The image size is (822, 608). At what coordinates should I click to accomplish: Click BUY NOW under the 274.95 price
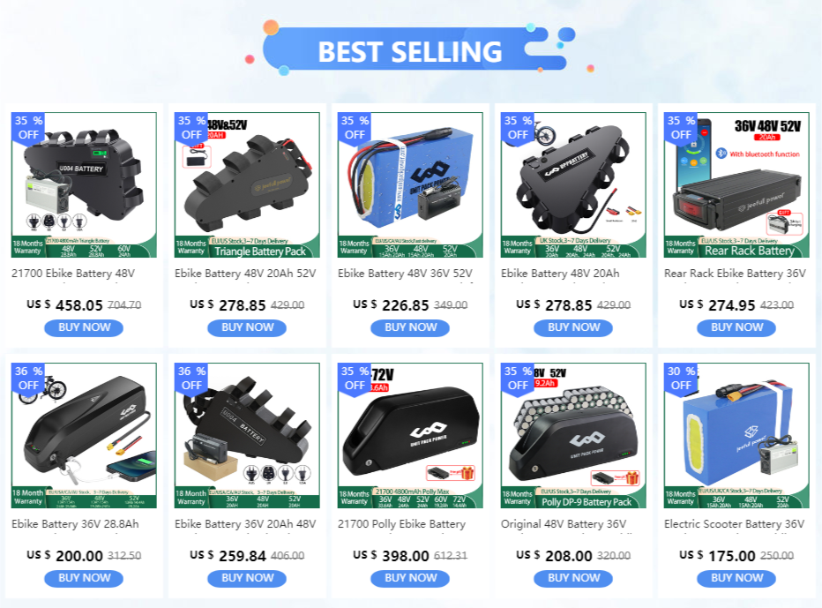pyautogui.click(x=736, y=327)
